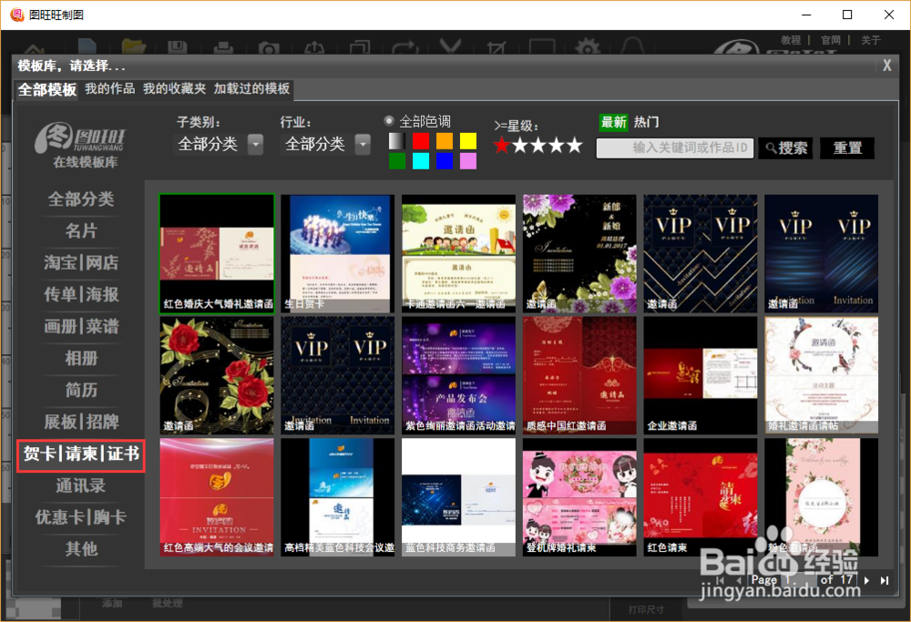Viewport: 911px width, 622px height.
Task: Select the 展板|招牌 category
Action: point(81,422)
